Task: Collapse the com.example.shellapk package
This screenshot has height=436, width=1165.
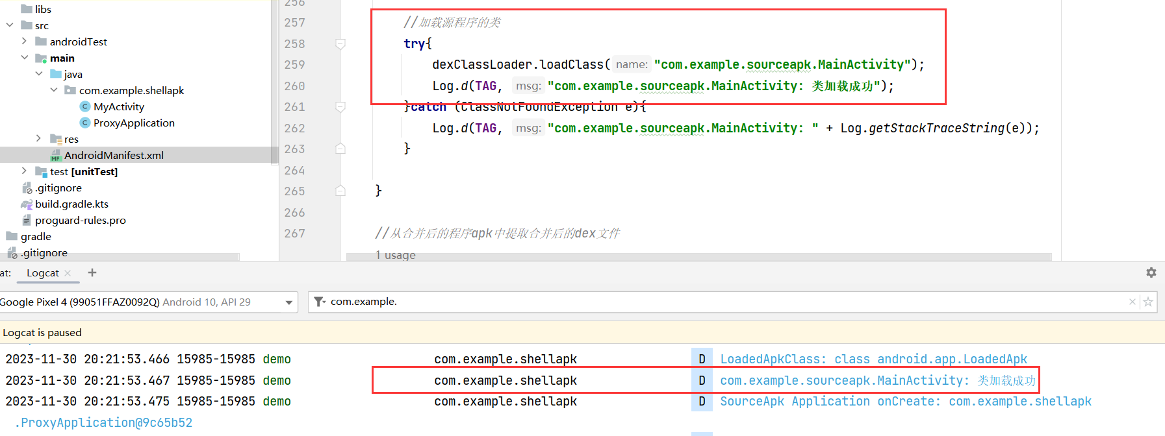Action: [x=54, y=90]
